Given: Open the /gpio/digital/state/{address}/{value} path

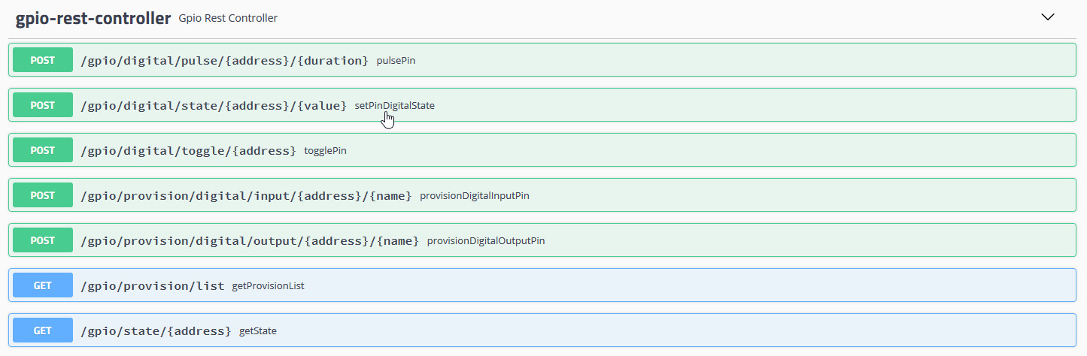Looking at the screenshot, I should coord(214,105).
